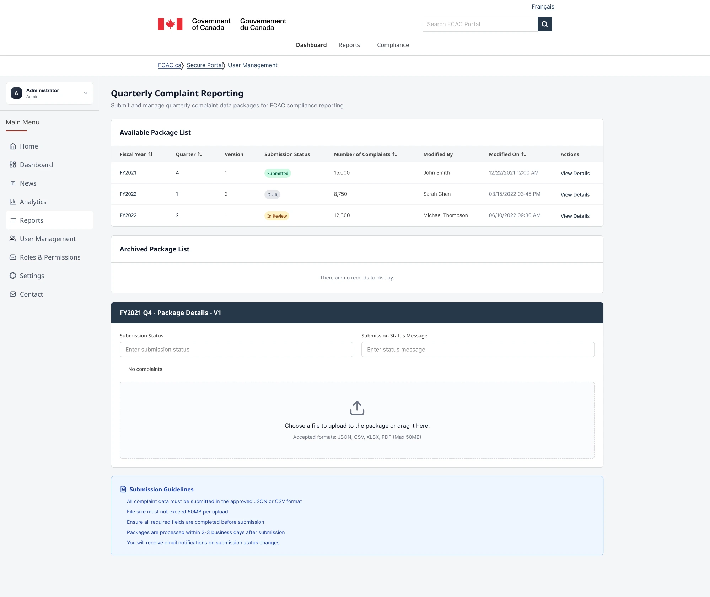View Details for Sarah Chen's package
This screenshot has height=597, width=710.
[575, 194]
